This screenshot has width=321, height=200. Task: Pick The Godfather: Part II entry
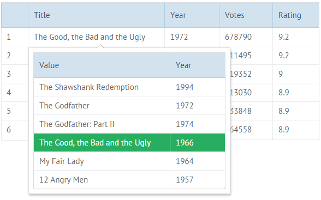[129, 124]
